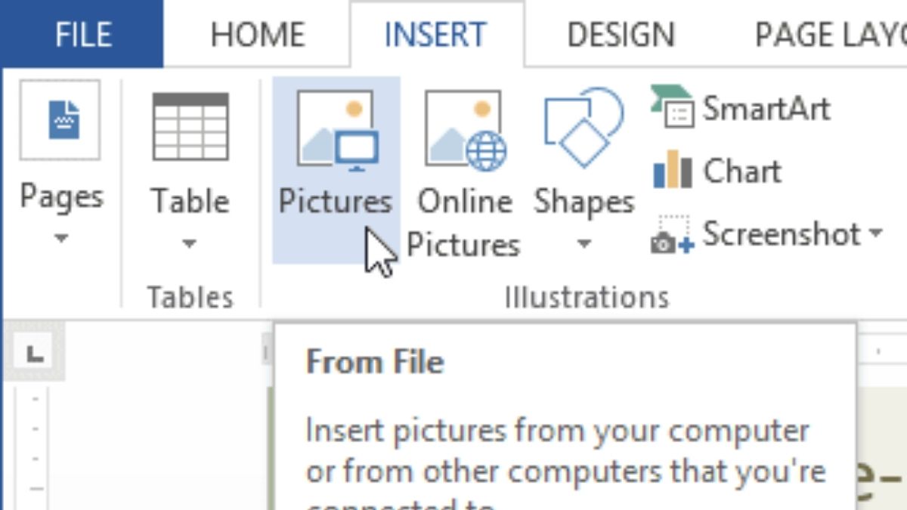
Task: Open the Screenshot dropdown arrow
Action: pos(875,234)
